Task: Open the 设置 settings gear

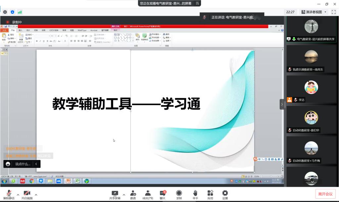Action: click(225, 194)
